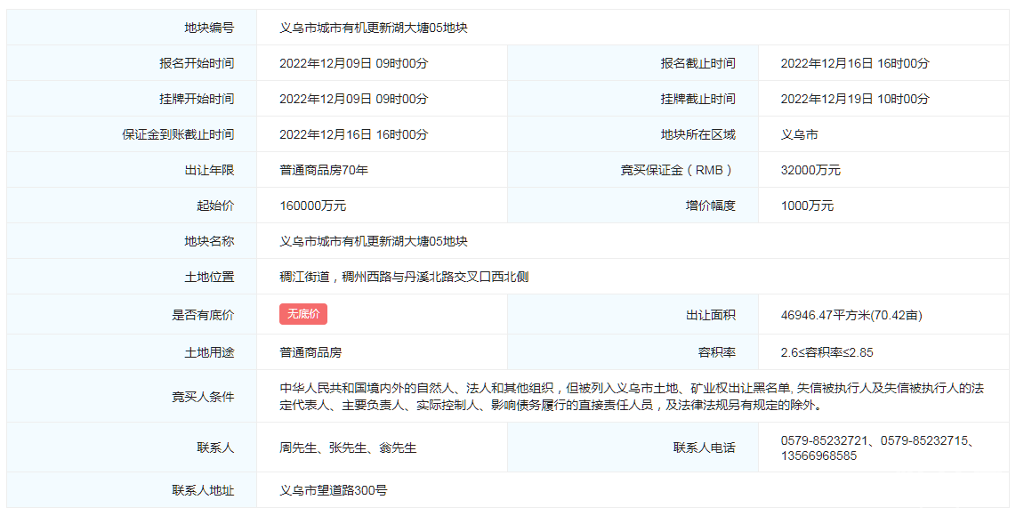Viewport: 1016px width, 516px height.
Task: Click the 160000万元 starting price
Action: pos(312,206)
